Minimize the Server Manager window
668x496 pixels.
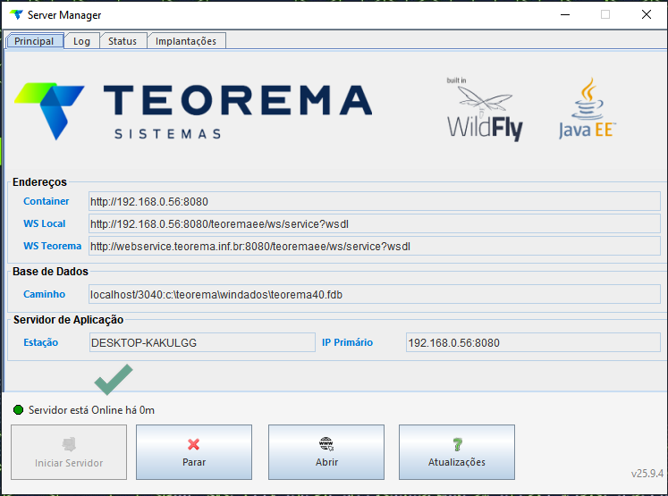coord(565,15)
